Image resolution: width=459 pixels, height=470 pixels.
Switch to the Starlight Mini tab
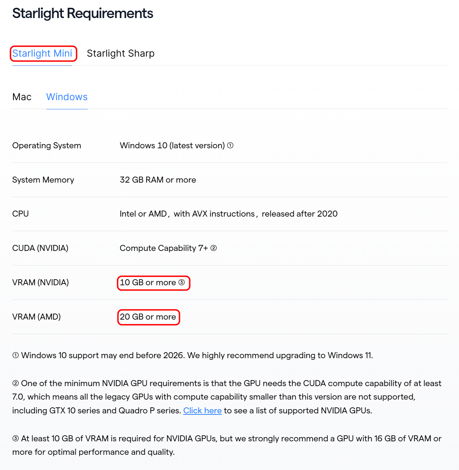coord(42,53)
